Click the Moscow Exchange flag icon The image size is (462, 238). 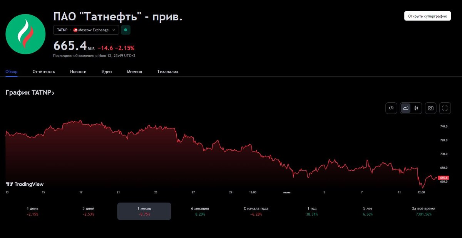point(75,30)
